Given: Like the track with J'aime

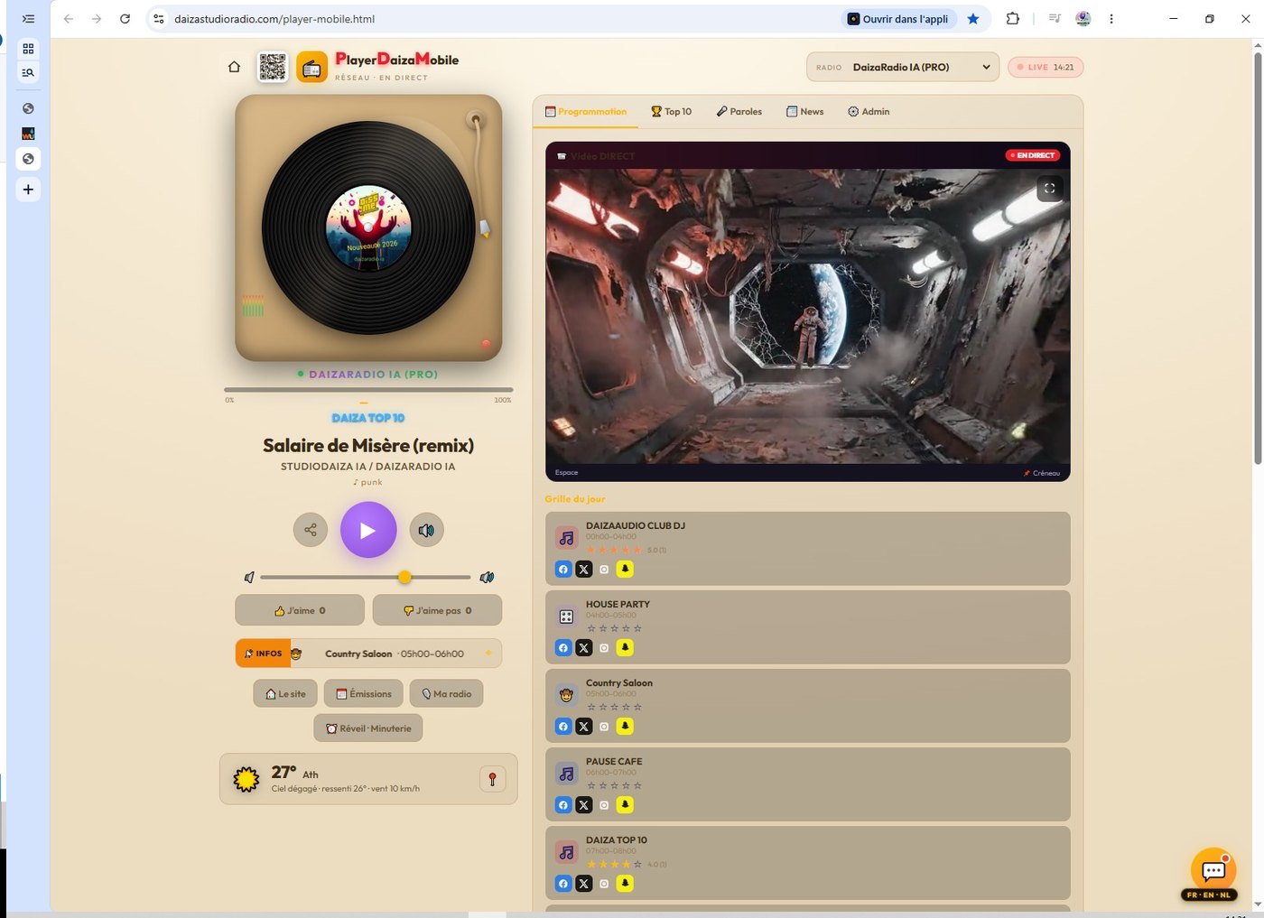Looking at the screenshot, I should coord(300,610).
